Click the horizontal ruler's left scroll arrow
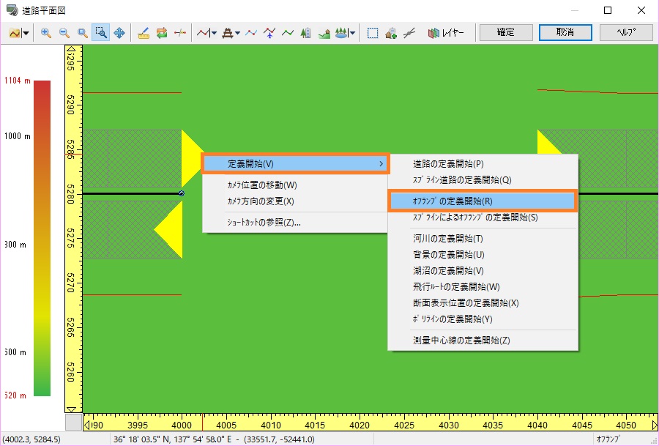659x446 pixels. pyautogui.click(x=86, y=425)
